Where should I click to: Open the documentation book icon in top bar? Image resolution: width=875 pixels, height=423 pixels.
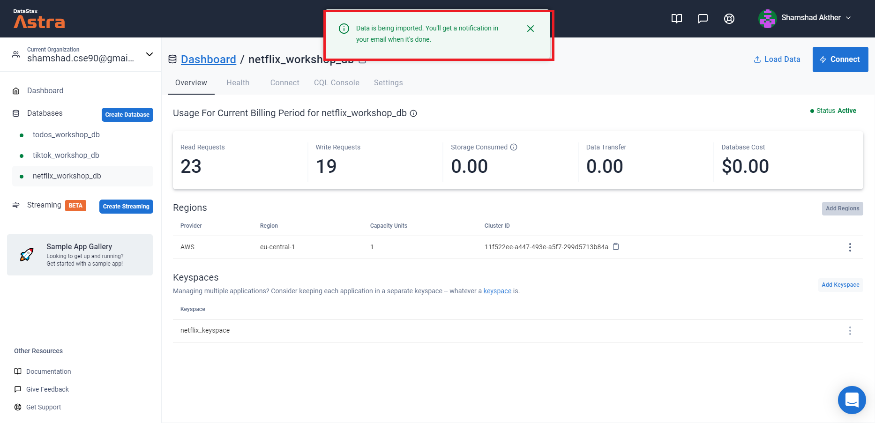click(x=676, y=19)
